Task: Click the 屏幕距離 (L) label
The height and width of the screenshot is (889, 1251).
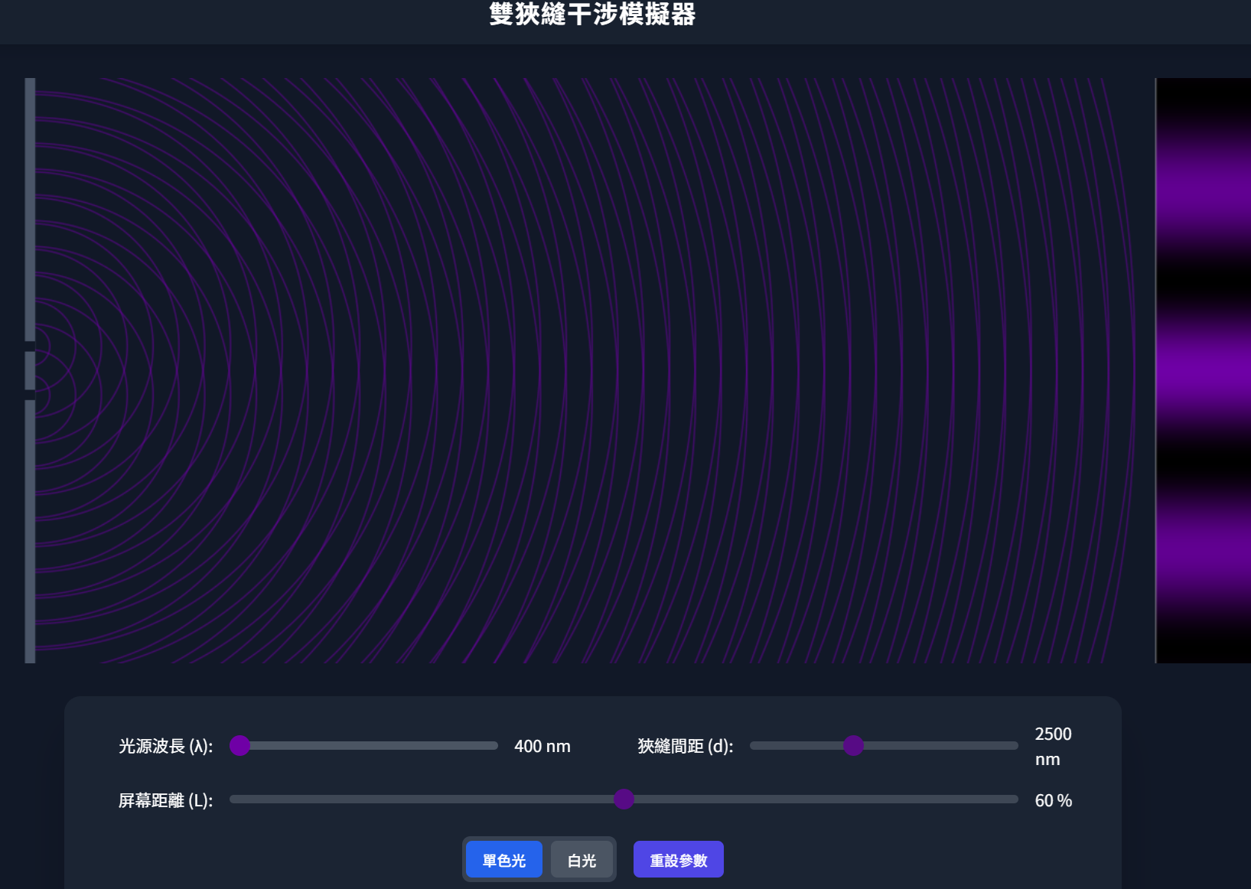Action: click(165, 800)
